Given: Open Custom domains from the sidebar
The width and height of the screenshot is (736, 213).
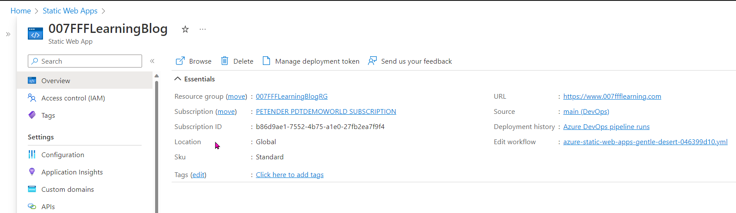Looking at the screenshot, I should tap(67, 189).
